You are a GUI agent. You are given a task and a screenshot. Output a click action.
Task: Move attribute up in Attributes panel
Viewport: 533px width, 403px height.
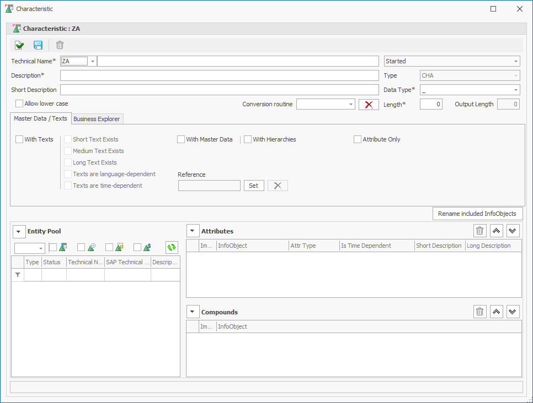point(497,231)
